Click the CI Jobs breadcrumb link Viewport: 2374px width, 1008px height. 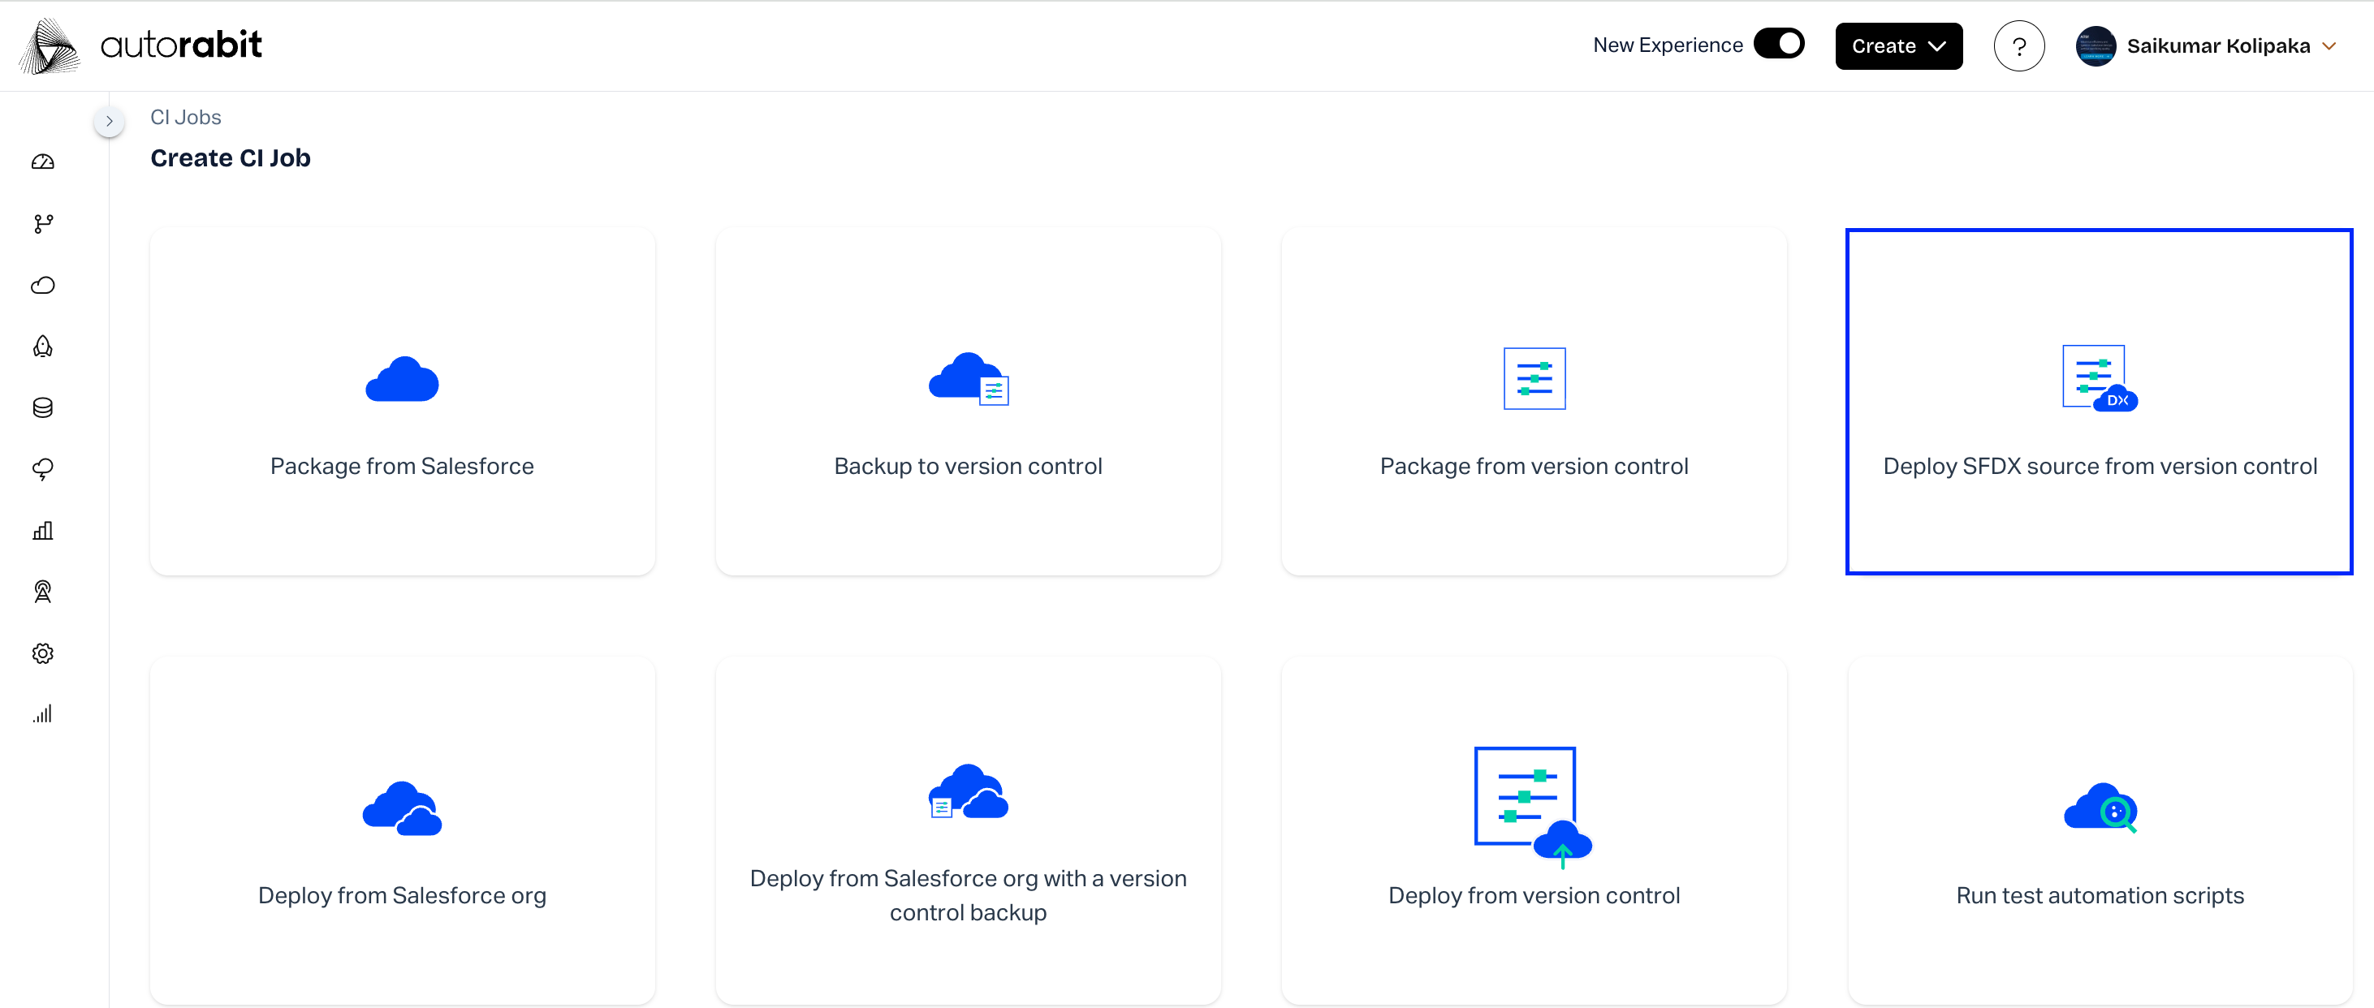[x=185, y=117]
